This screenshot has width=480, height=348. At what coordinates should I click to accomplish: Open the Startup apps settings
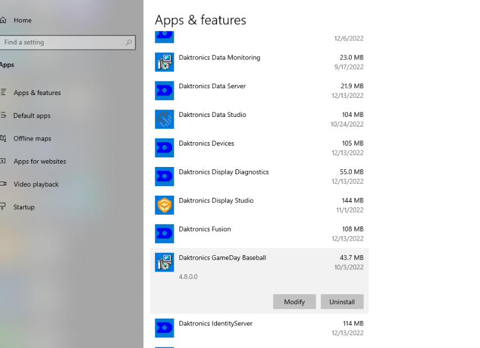pos(24,207)
